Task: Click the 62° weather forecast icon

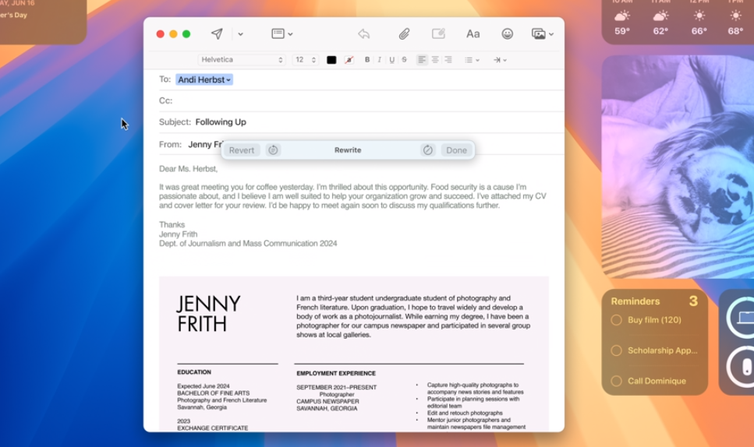Action: pyautogui.click(x=660, y=16)
